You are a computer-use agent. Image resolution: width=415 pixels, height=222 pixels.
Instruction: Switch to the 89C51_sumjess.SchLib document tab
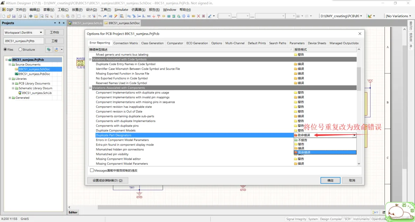tap(85, 23)
